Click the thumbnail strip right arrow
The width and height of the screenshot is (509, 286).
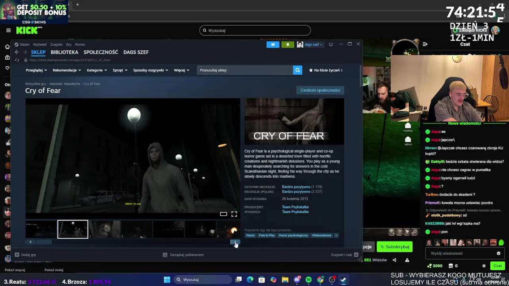click(235, 242)
